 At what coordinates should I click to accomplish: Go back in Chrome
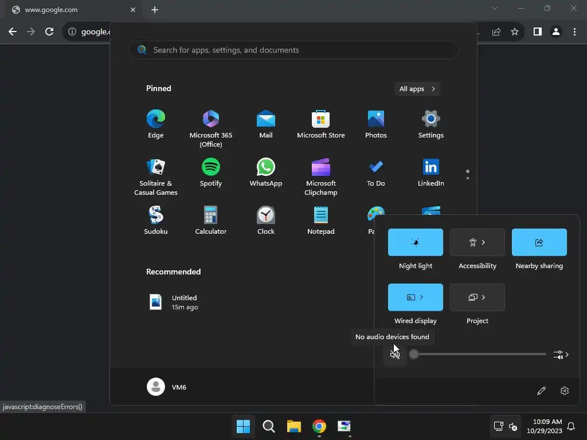tap(13, 32)
